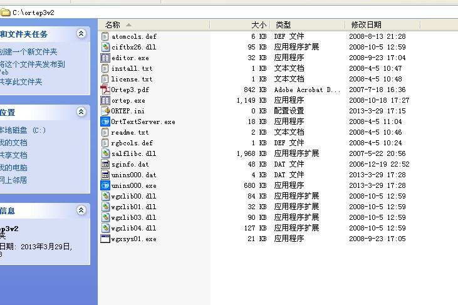The width and height of the screenshot is (458, 305).
Task: Select the file name wgxlib04.dll
Action: (133, 228)
